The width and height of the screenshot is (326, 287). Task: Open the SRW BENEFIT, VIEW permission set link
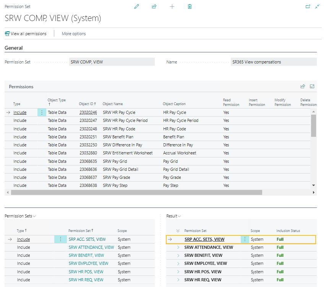86,255
